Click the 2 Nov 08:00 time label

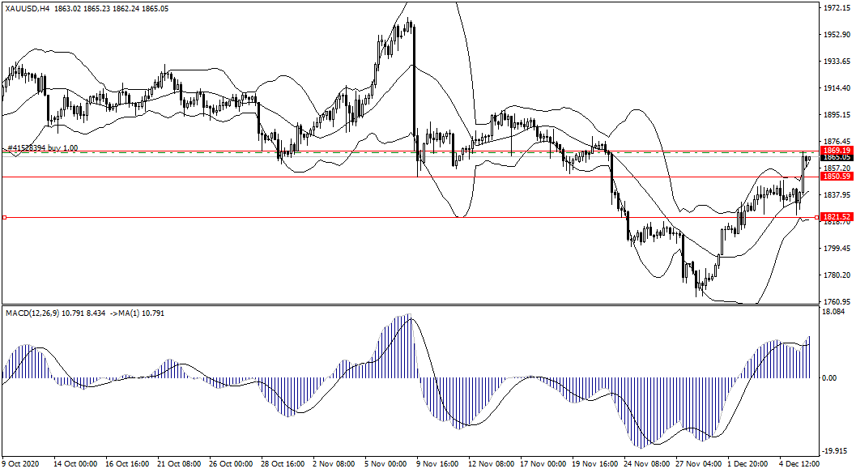tap(333, 465)
